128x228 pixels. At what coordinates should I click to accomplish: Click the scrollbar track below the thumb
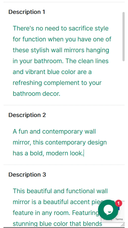point(123,131)
